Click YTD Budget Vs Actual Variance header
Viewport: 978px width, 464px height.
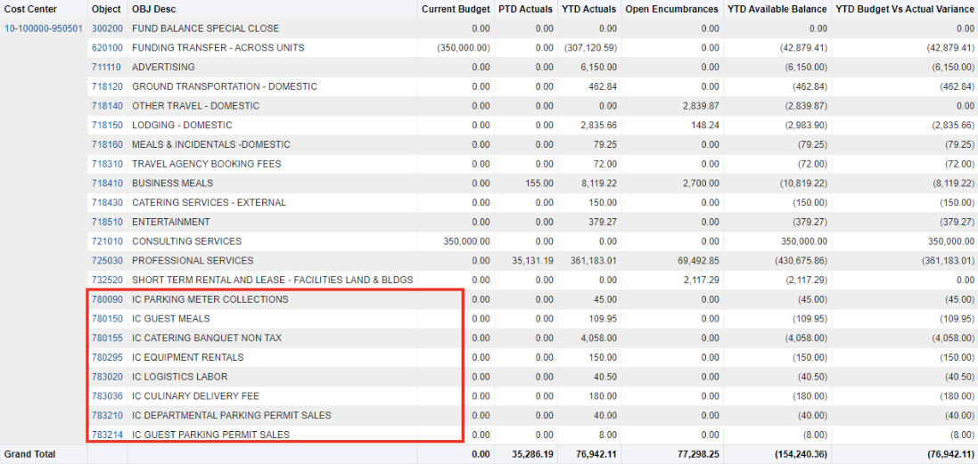click(x=904, y=9)
